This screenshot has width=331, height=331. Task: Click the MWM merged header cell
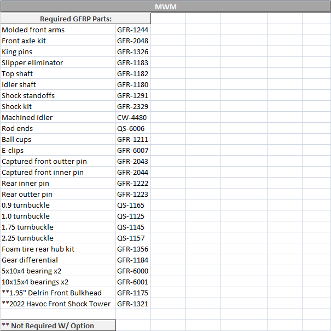pos(165,7)
